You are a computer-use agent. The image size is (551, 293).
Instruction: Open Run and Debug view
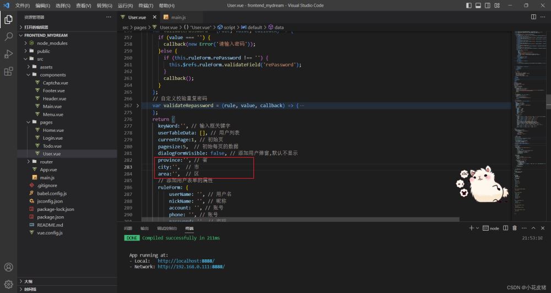[x=8, y=54]
